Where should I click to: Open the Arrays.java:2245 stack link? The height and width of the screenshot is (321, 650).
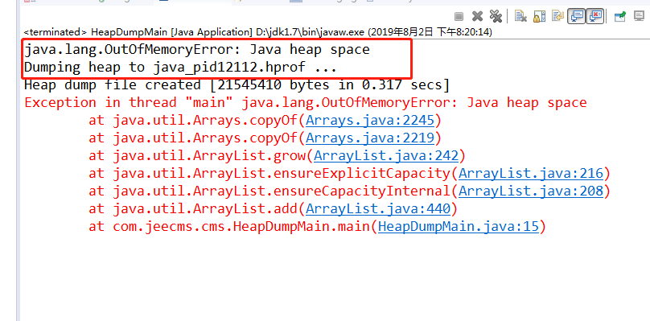370,120
